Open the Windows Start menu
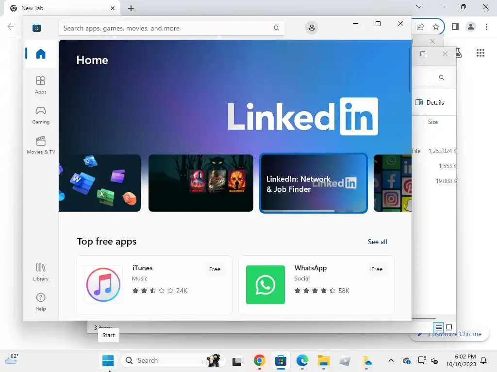The width and height of the screenshot is (497, 372). (108, 360)
